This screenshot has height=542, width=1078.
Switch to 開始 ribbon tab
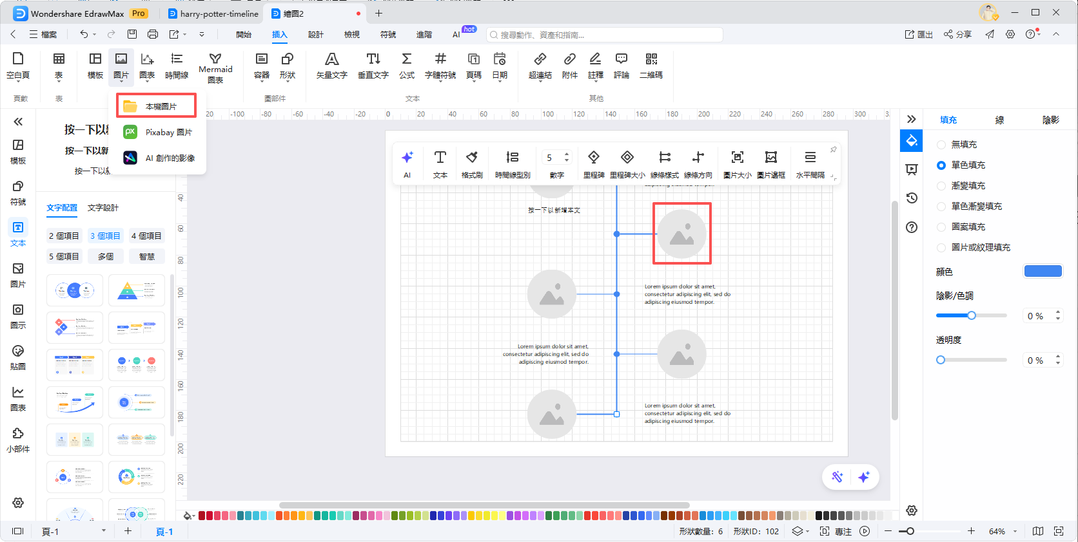[x=244, y=35]
